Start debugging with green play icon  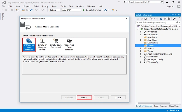pos(83,10)
